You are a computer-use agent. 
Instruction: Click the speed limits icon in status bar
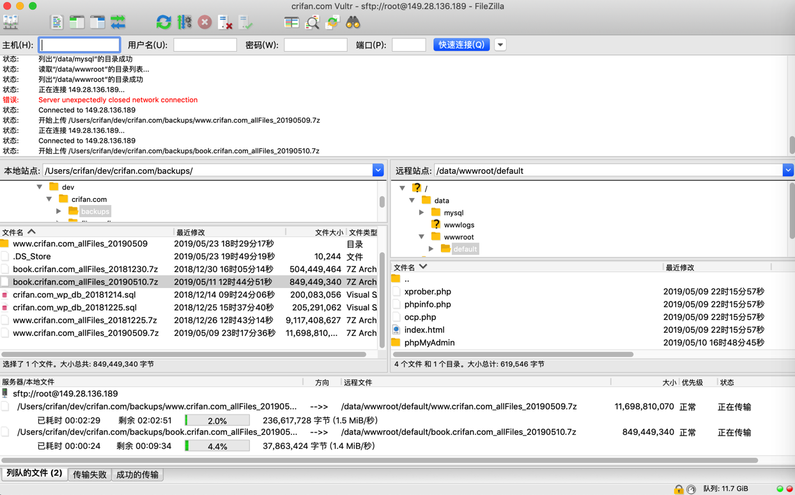click(x=691, y=489)
